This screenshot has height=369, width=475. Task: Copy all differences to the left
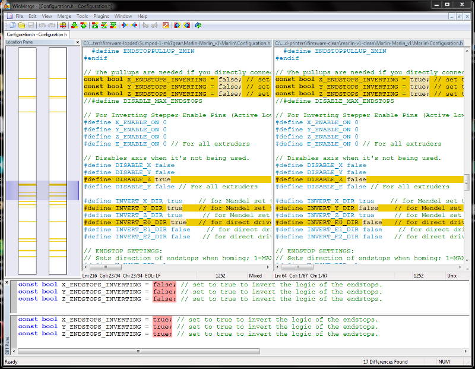coord(187,25)
